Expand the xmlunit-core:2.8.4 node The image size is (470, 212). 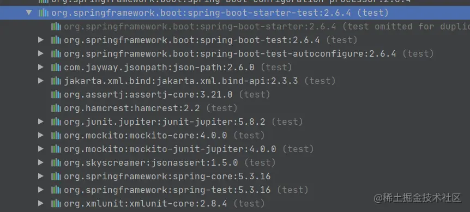tap(41, 204)
